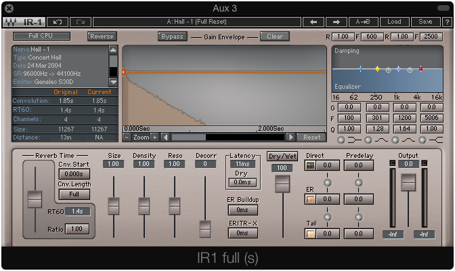Open the Load menu
The width and height of the screenshot is (455, 271).
tap(394, 22)
